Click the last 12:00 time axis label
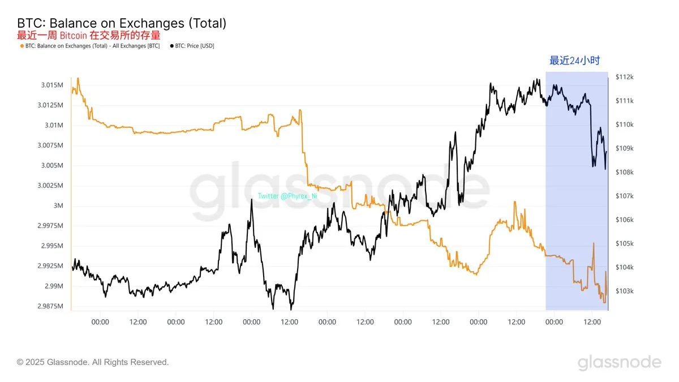Image resolution: width=679 pixels, height=382 pixels. [592, 322]
